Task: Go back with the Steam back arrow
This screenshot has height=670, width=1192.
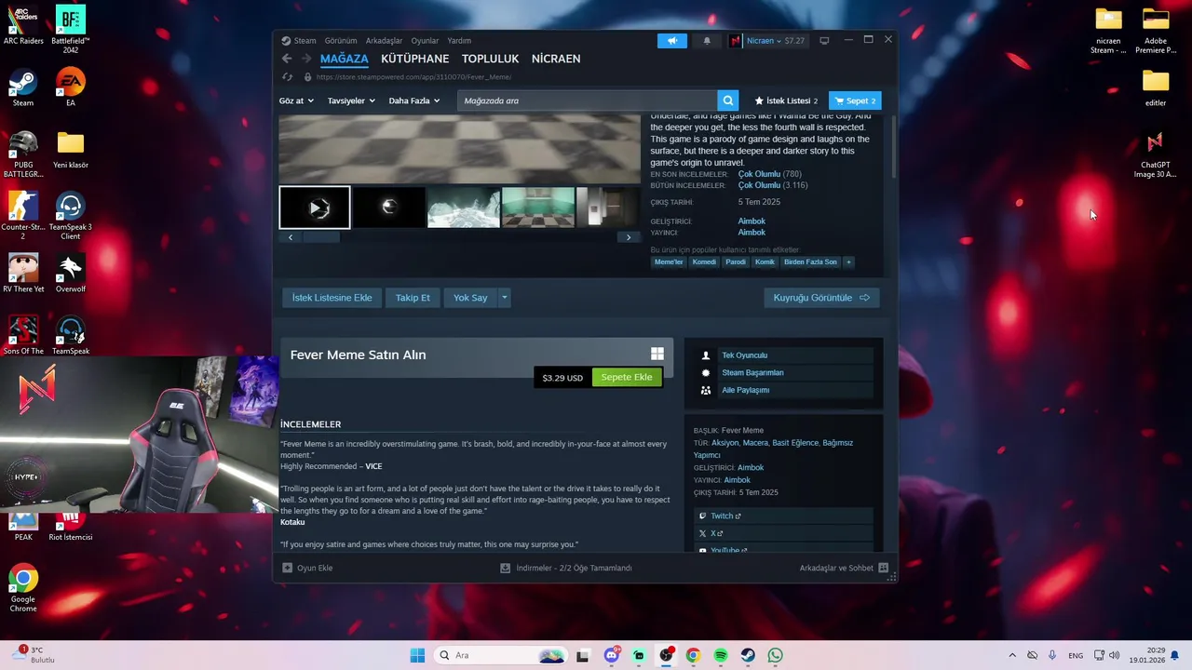Action: (x=287, y=59)
